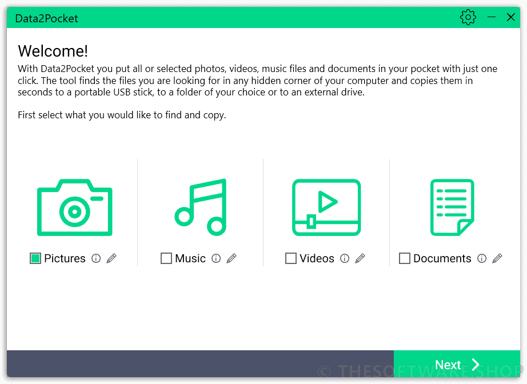Minimize the Data2Pocket window
The image size is (527, 384).
492,17
